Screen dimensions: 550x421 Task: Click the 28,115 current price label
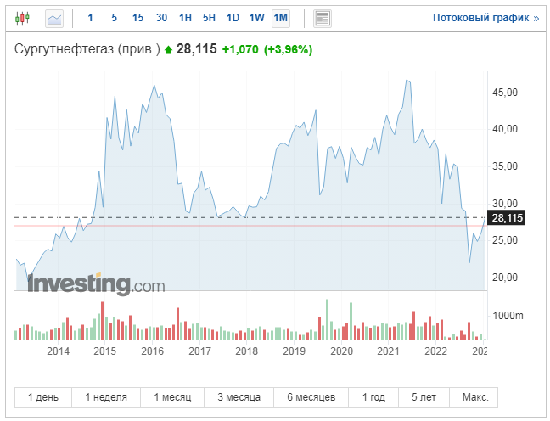pyautogui.click(x=508, y=218)
